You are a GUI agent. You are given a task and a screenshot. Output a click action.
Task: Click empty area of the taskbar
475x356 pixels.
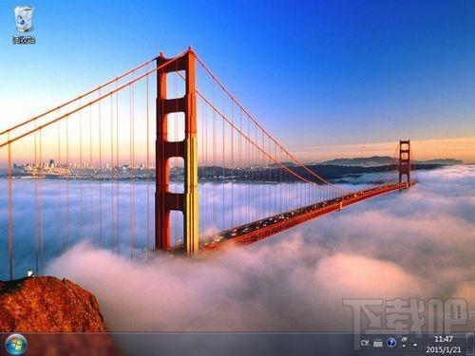[221, 345]
